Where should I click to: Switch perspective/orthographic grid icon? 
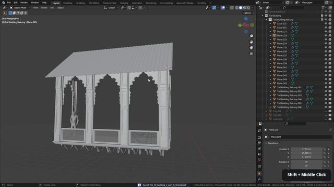252,54
